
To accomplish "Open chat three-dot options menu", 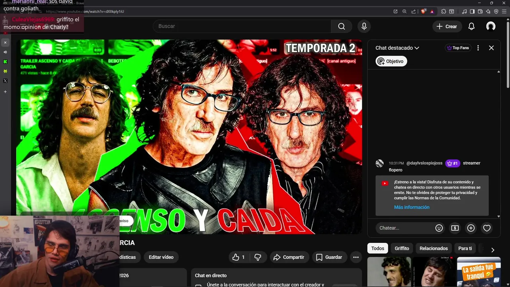I will coord(478,48).
